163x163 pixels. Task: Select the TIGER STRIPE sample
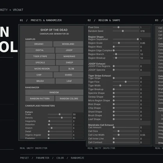click(40, 57)
